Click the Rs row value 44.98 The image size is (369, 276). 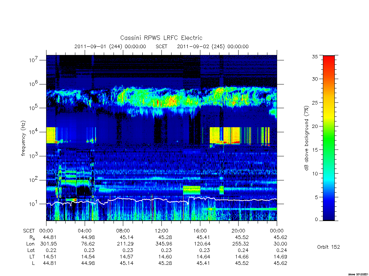coord(88,237)
